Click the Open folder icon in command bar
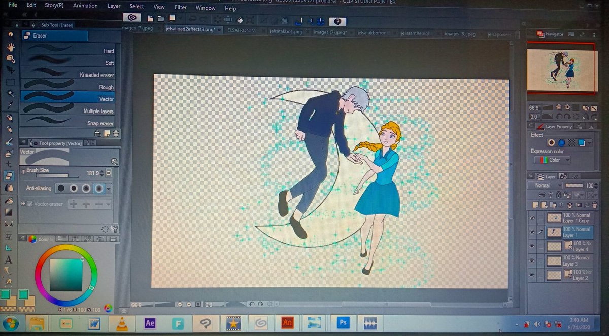 pos(161,19)
